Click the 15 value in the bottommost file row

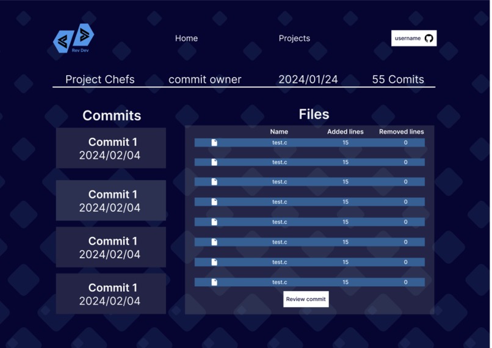coord(345,282)
